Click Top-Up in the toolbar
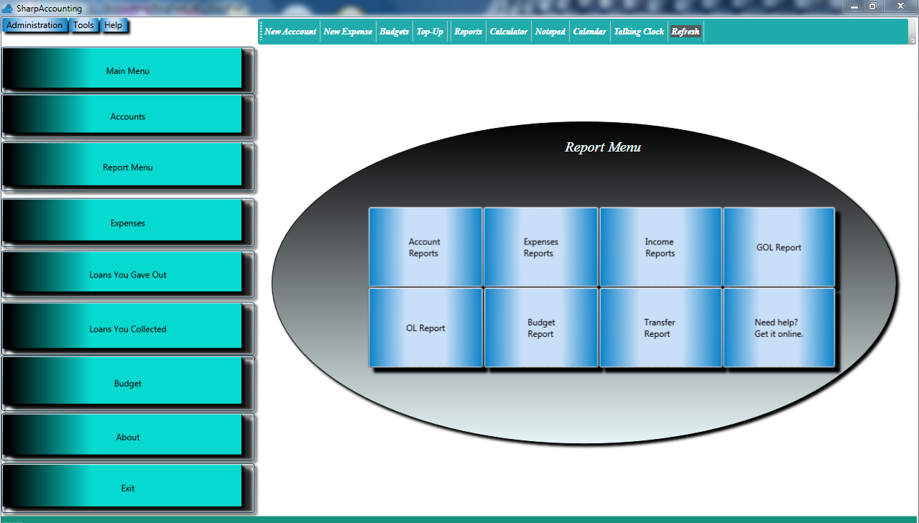Image resolution: width=919 pixels, height=523 pixels. (430, 32)
